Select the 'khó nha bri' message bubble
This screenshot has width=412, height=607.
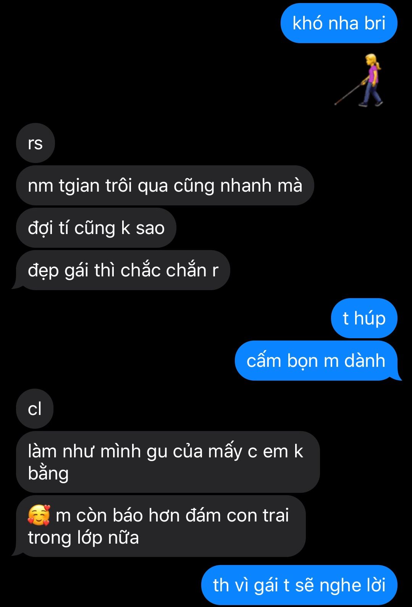coord(339,23)
